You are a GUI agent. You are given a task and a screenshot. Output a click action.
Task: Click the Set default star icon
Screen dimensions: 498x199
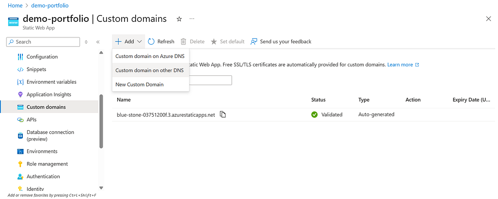point(214,41)
